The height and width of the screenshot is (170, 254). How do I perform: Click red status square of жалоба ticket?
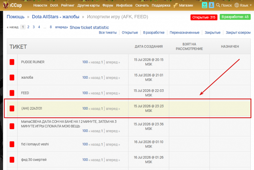[x=12, y=77]
